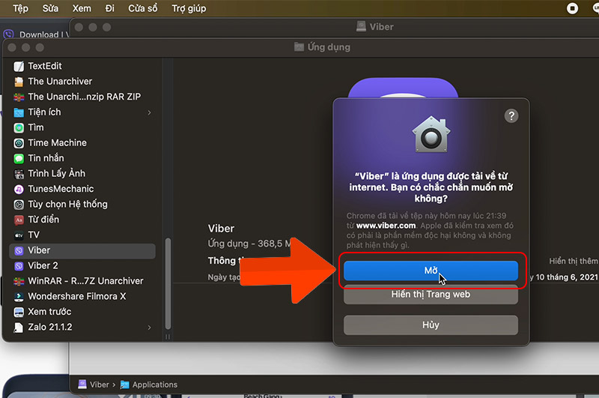Close the Ứng dụng Finder window
This screenshot has height=398, width=599.
point(12,48)
